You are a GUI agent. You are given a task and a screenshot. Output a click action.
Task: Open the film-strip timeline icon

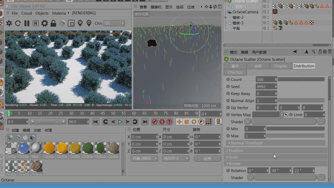pos(218,122)
